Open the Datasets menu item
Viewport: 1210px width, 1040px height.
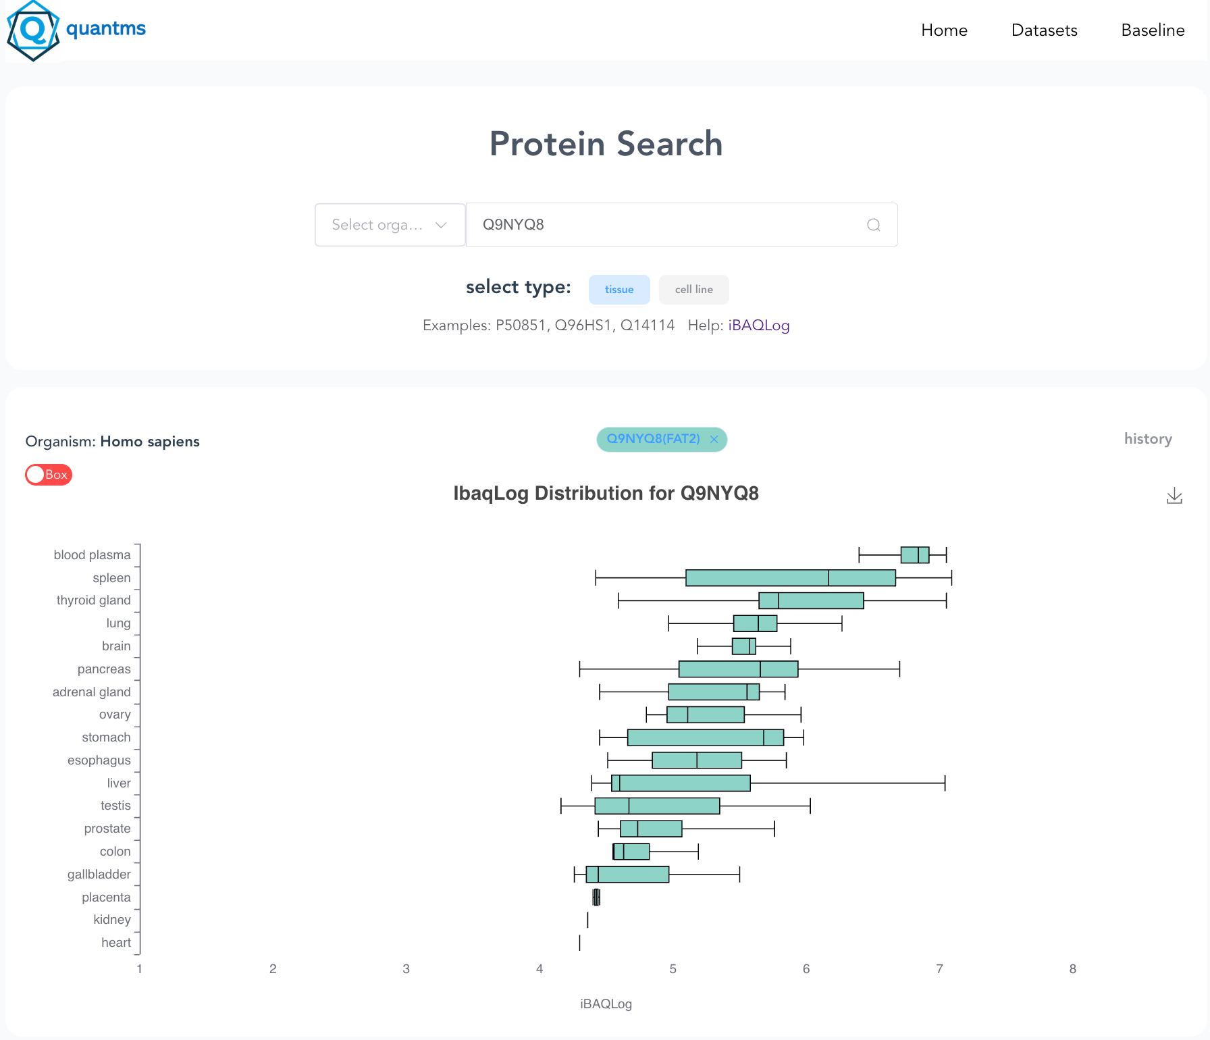tap(1044, 30)
